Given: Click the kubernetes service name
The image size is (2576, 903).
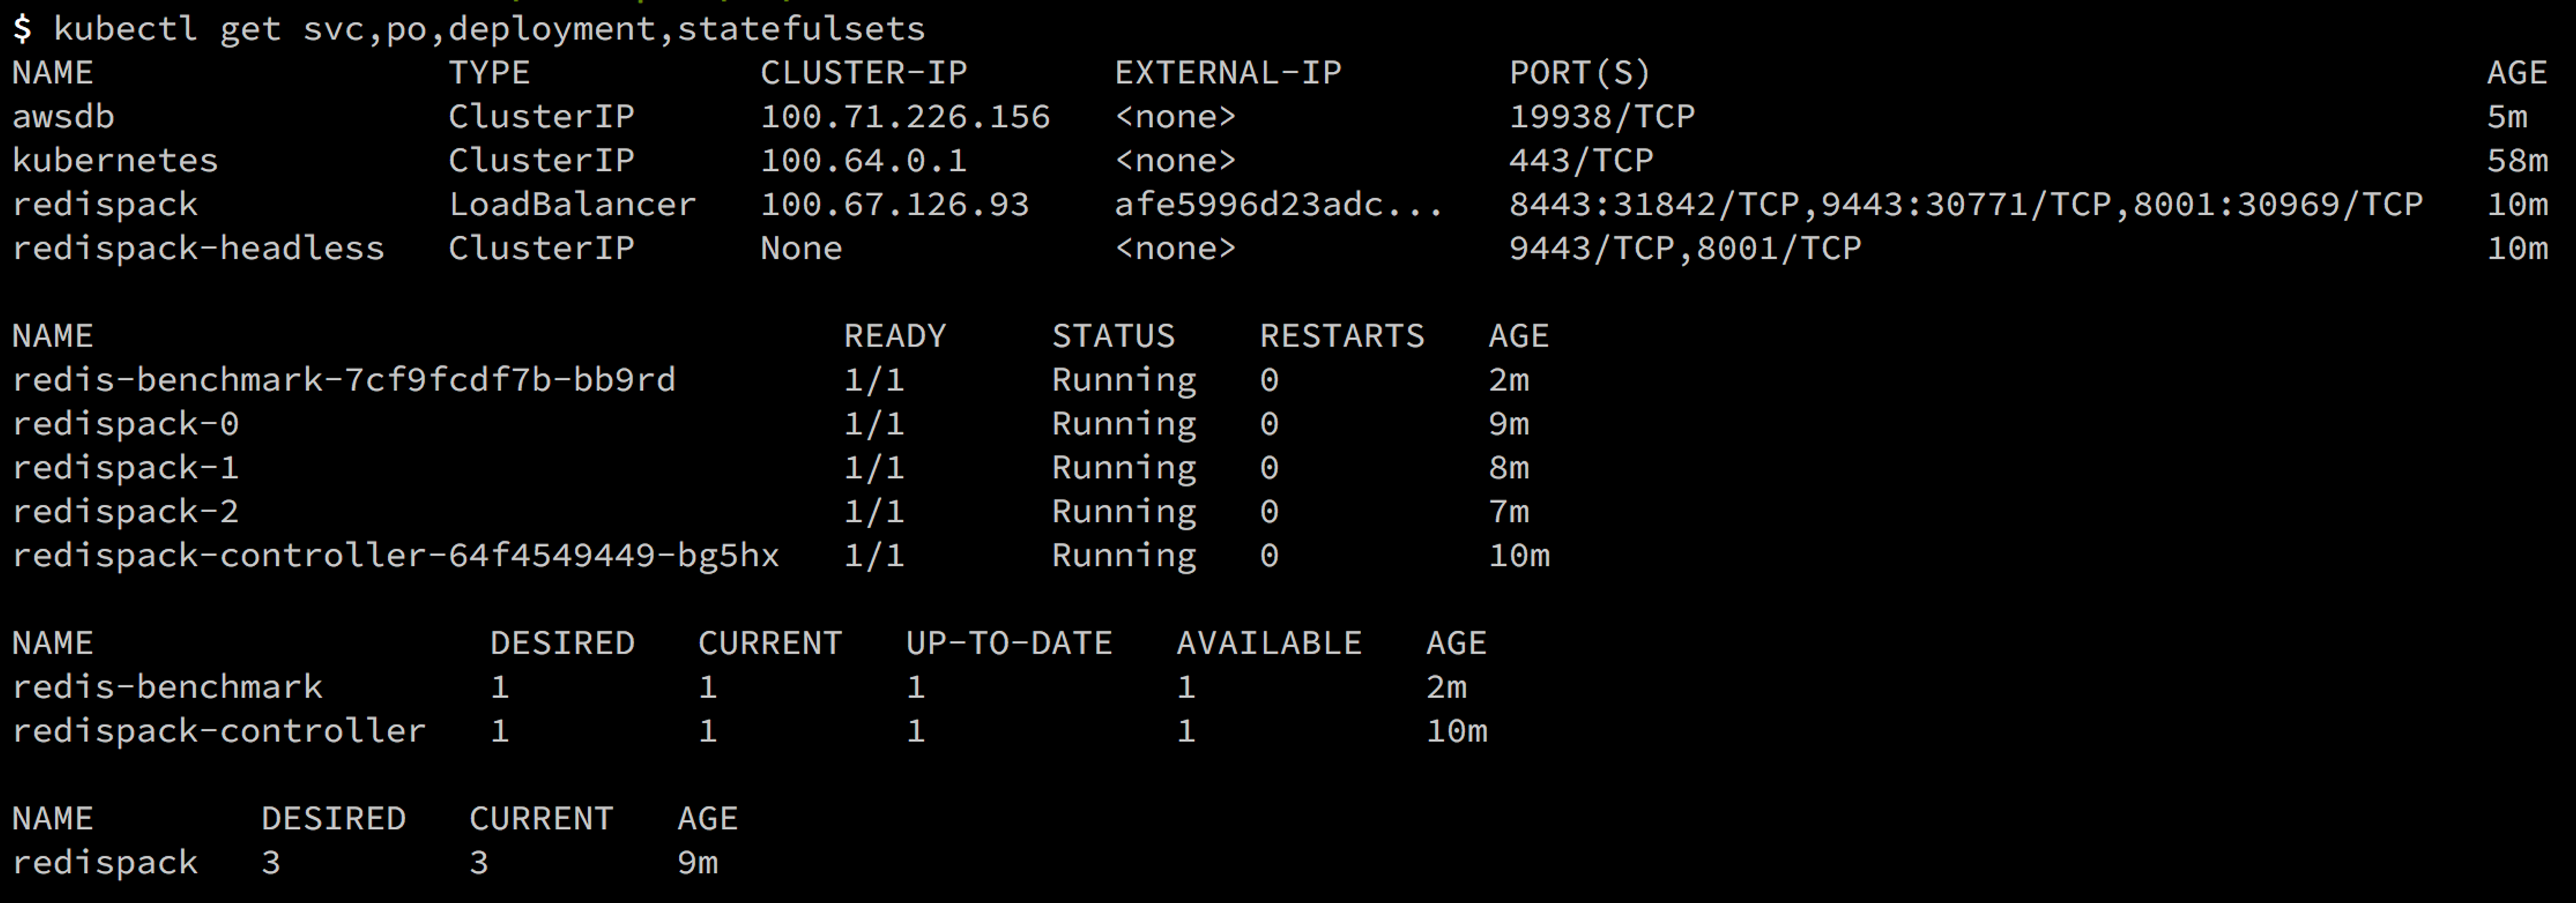Looking at the screenshot, I should [x=115, y=161].
